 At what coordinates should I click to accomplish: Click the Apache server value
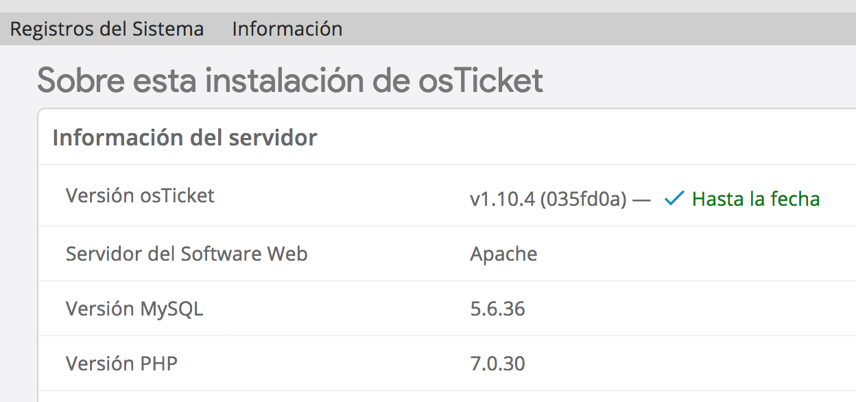[503, 255]
